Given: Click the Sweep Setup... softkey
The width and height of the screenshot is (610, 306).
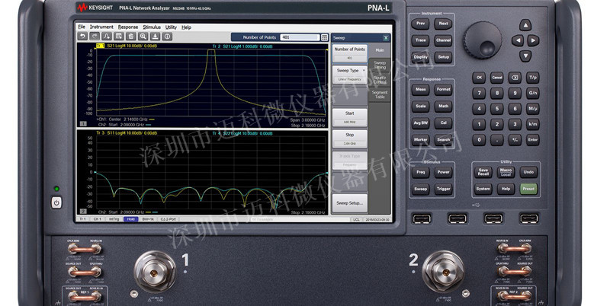Looking at the screenshot, I should coord(350,202).
